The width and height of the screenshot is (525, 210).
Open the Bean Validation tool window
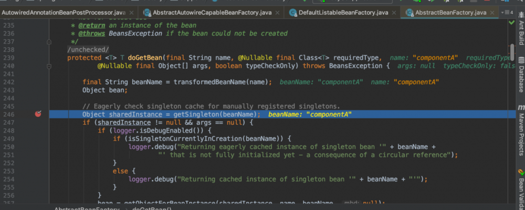point(521,189)
